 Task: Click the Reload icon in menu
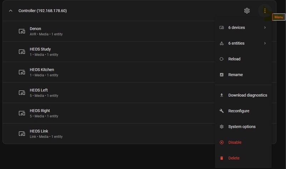(222, 59)
